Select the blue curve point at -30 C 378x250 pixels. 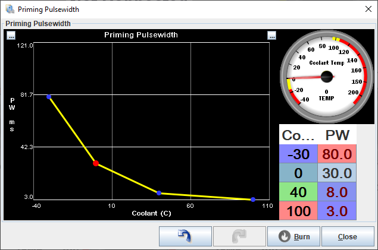tap(49, 97)
